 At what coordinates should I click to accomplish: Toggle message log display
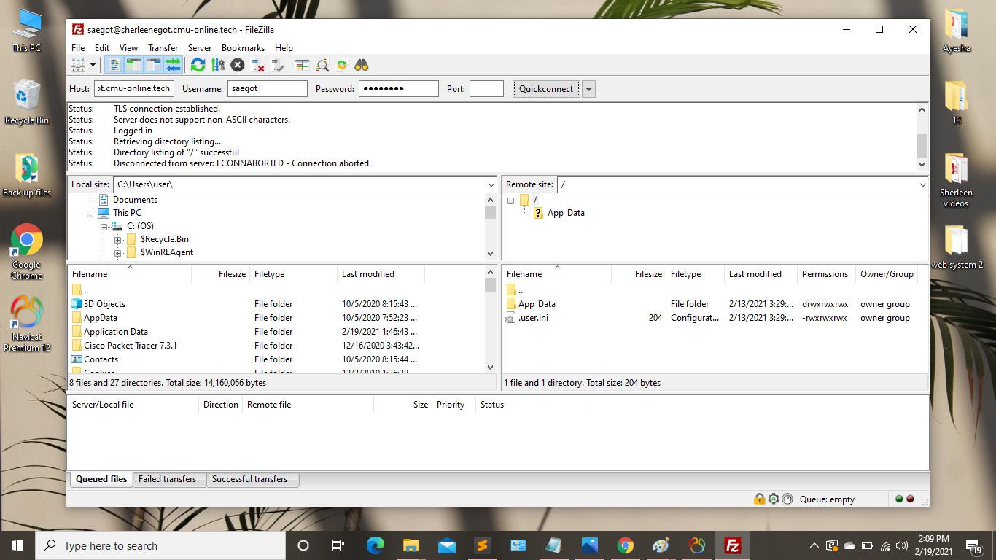(x=114, y=66)
